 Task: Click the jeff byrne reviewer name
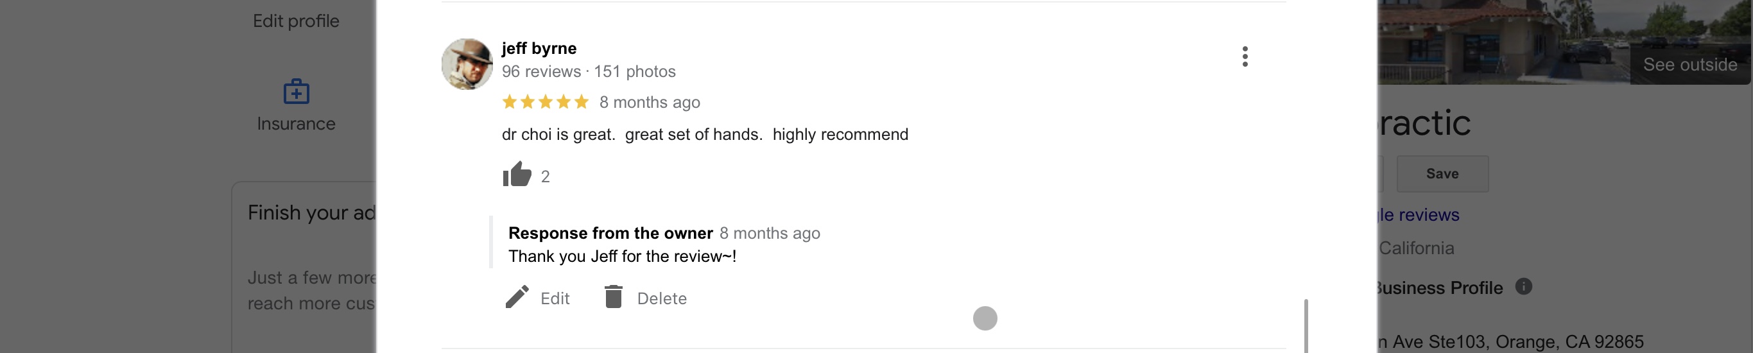pos(539,48)
